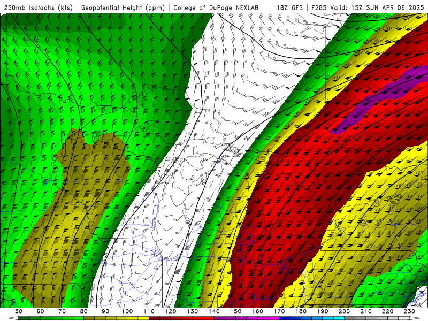Click the dark olive swatch just after 80

click(x=89, y=318)
